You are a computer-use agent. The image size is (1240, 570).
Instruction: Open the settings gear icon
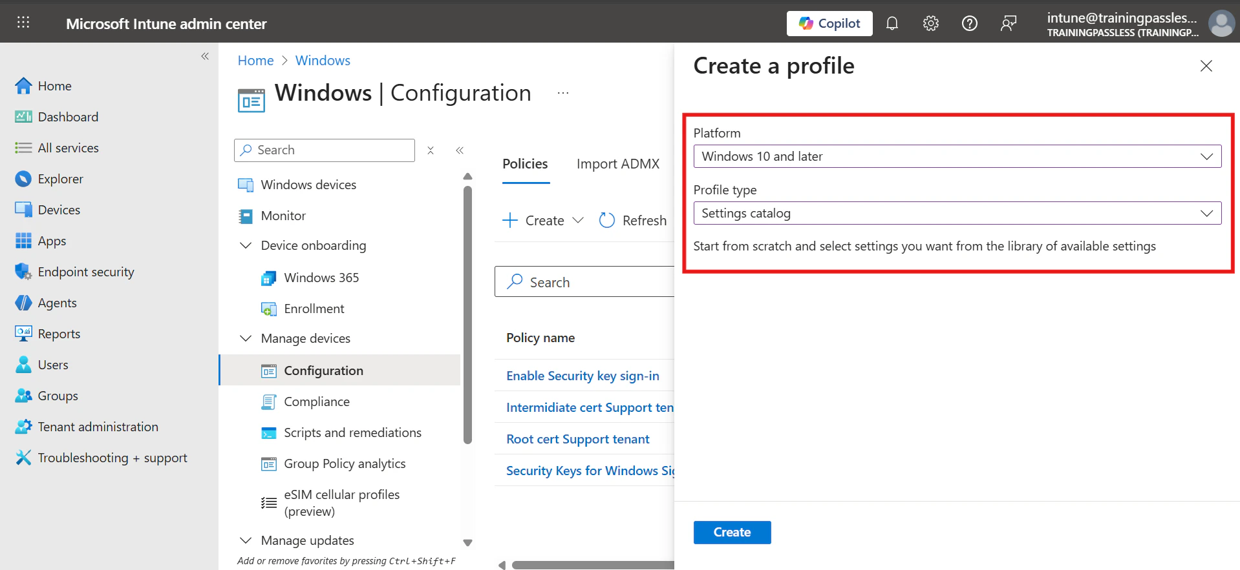click(931, 23)
